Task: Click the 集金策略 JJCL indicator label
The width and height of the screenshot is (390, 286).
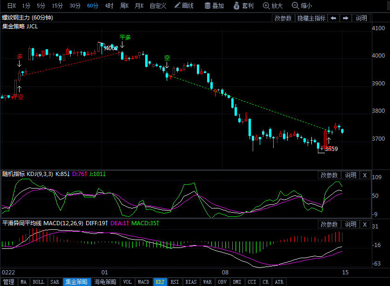Action: (20, 26)
